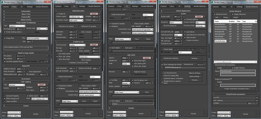Toggle the 'L' lock button beside Bucket width
The image size is (261, 119).
tap(184, 17)
